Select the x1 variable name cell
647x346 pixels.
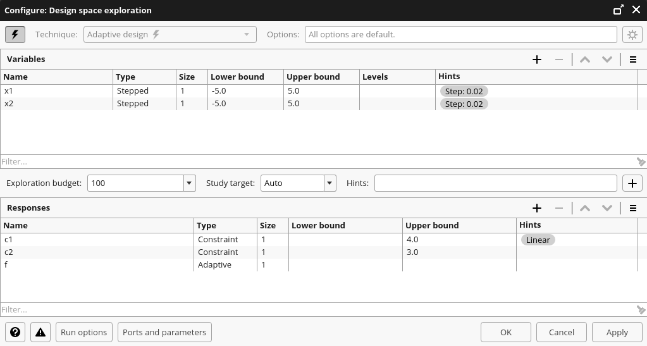57,91
